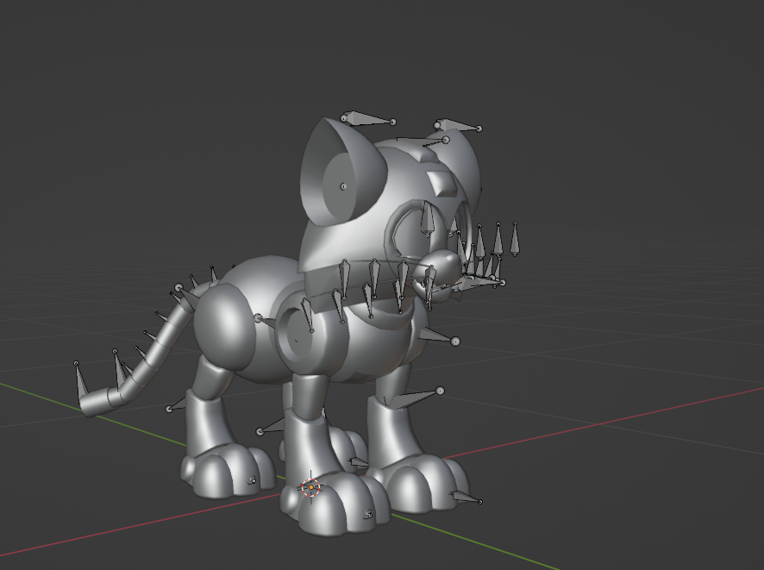The width and height of the screenshot is (764, 570).
Task: Select the bone above the left ear
Action: [368, 120]
